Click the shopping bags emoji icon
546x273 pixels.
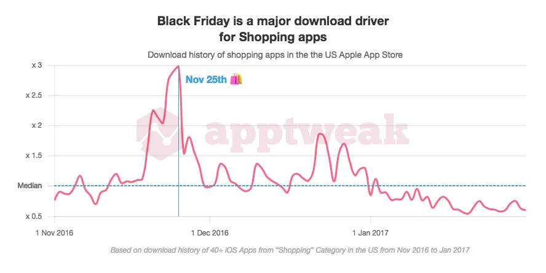[236, 79]
